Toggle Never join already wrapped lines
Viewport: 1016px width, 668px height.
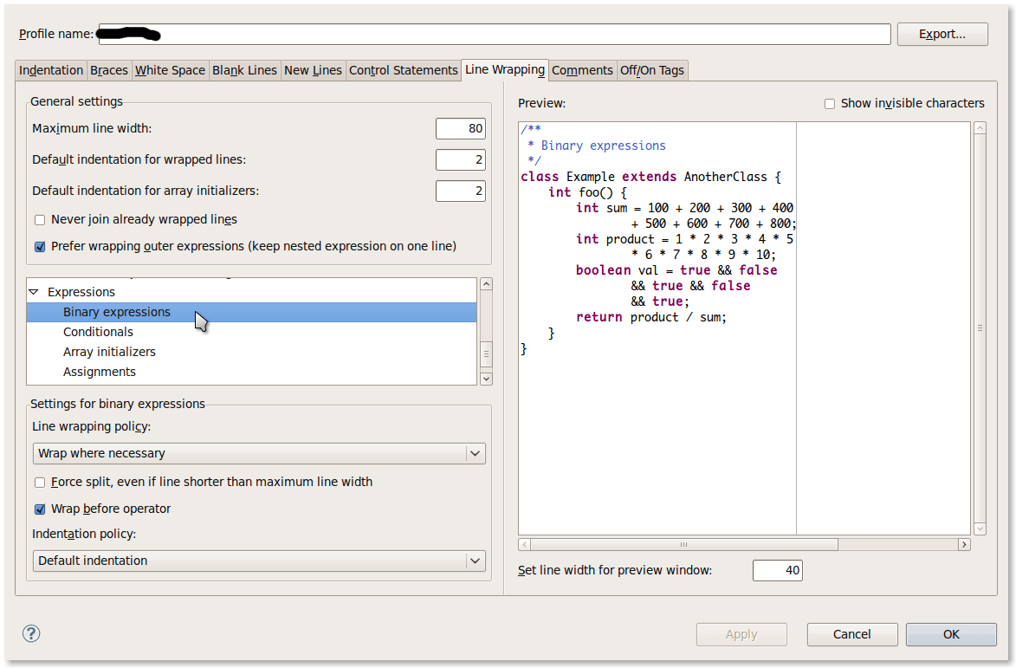click(40, 220)
